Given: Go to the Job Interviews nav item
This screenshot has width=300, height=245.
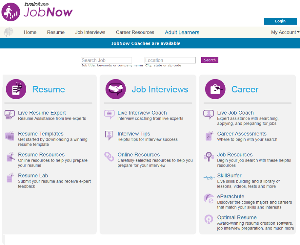Looking at the screenshot, I should pyautogui.click(x=90, y=32).
